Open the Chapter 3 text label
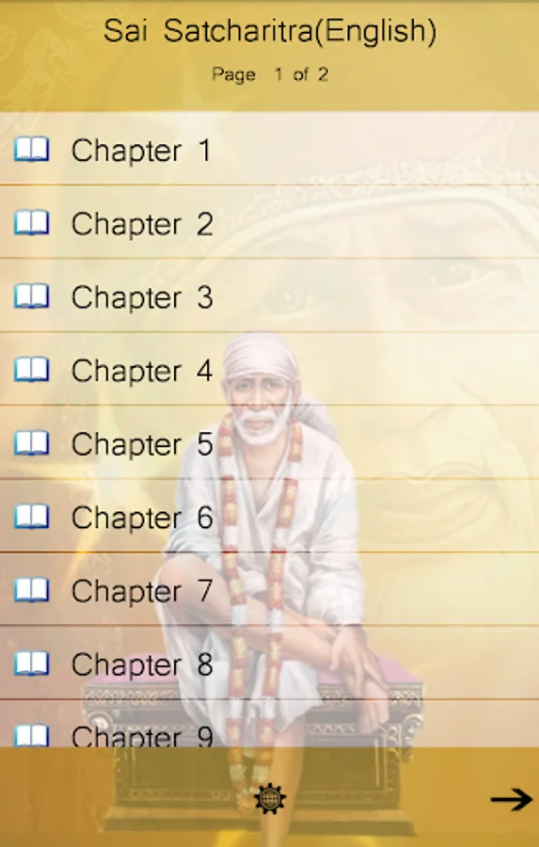 [142, 297]
